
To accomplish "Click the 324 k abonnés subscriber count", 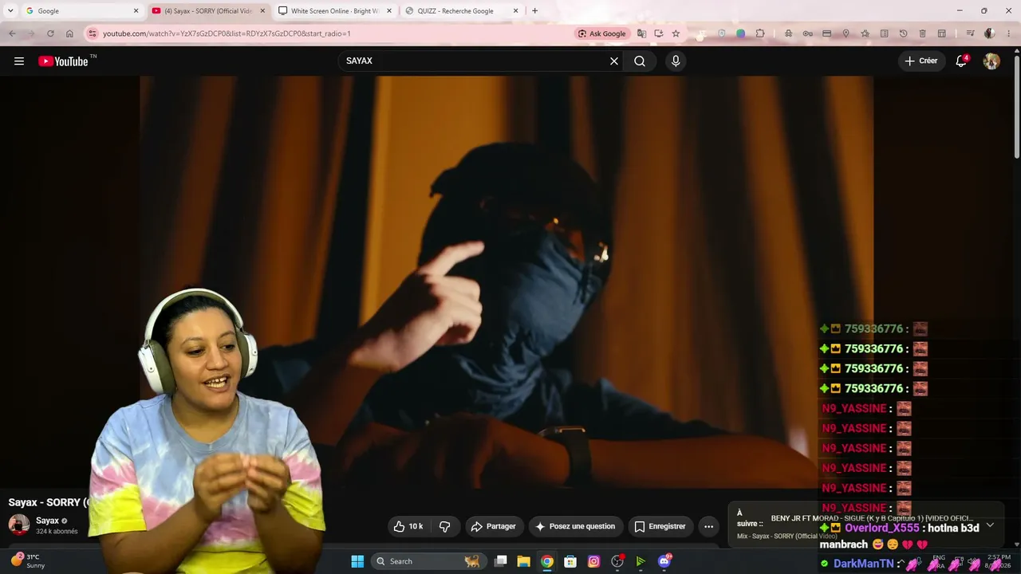I will pyautogui.click(x=57, y=532).
